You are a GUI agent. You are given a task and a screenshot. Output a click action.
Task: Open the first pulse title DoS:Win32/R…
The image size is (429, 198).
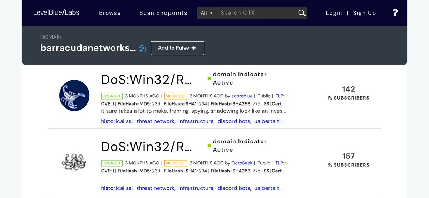pos(146,80)
